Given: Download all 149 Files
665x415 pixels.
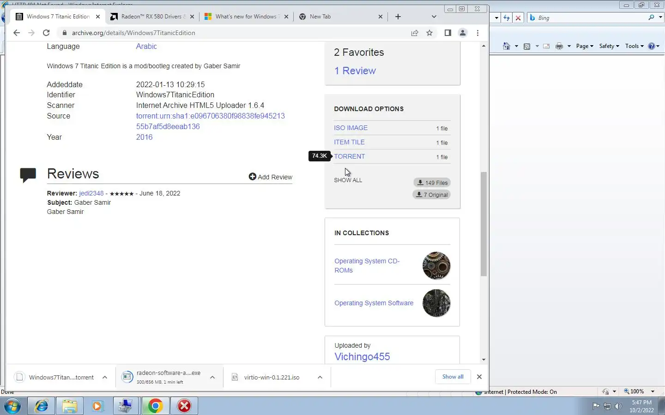Looking at the screenshot, I should [432, 183].
